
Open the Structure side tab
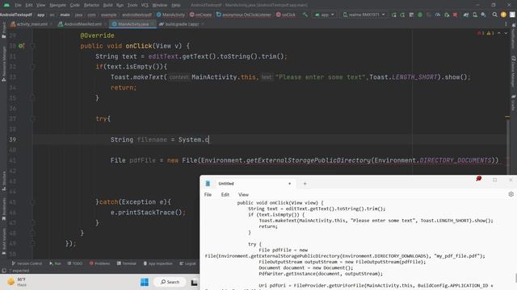pos(3,181)
